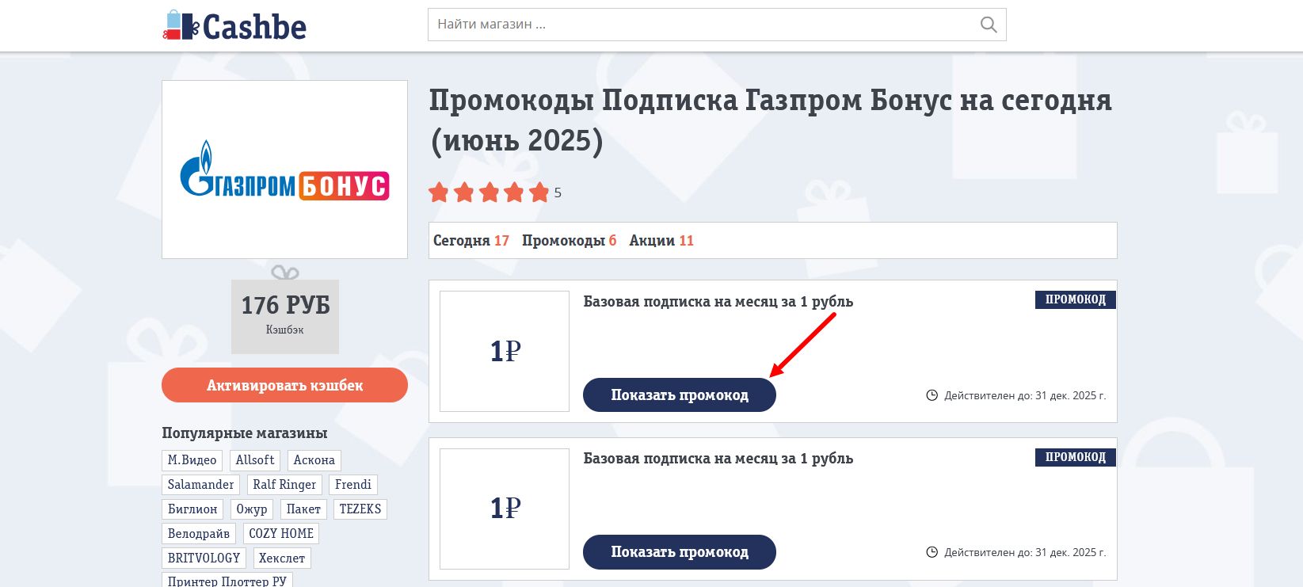
Task: Open the Ожур store tag
Action: (252, 509)
